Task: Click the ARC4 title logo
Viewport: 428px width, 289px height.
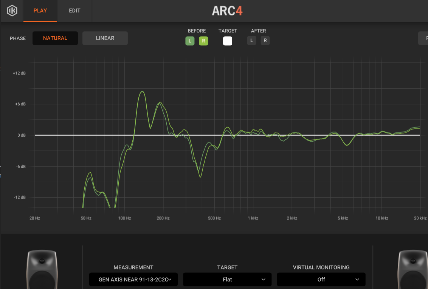Action: [227, 11]
